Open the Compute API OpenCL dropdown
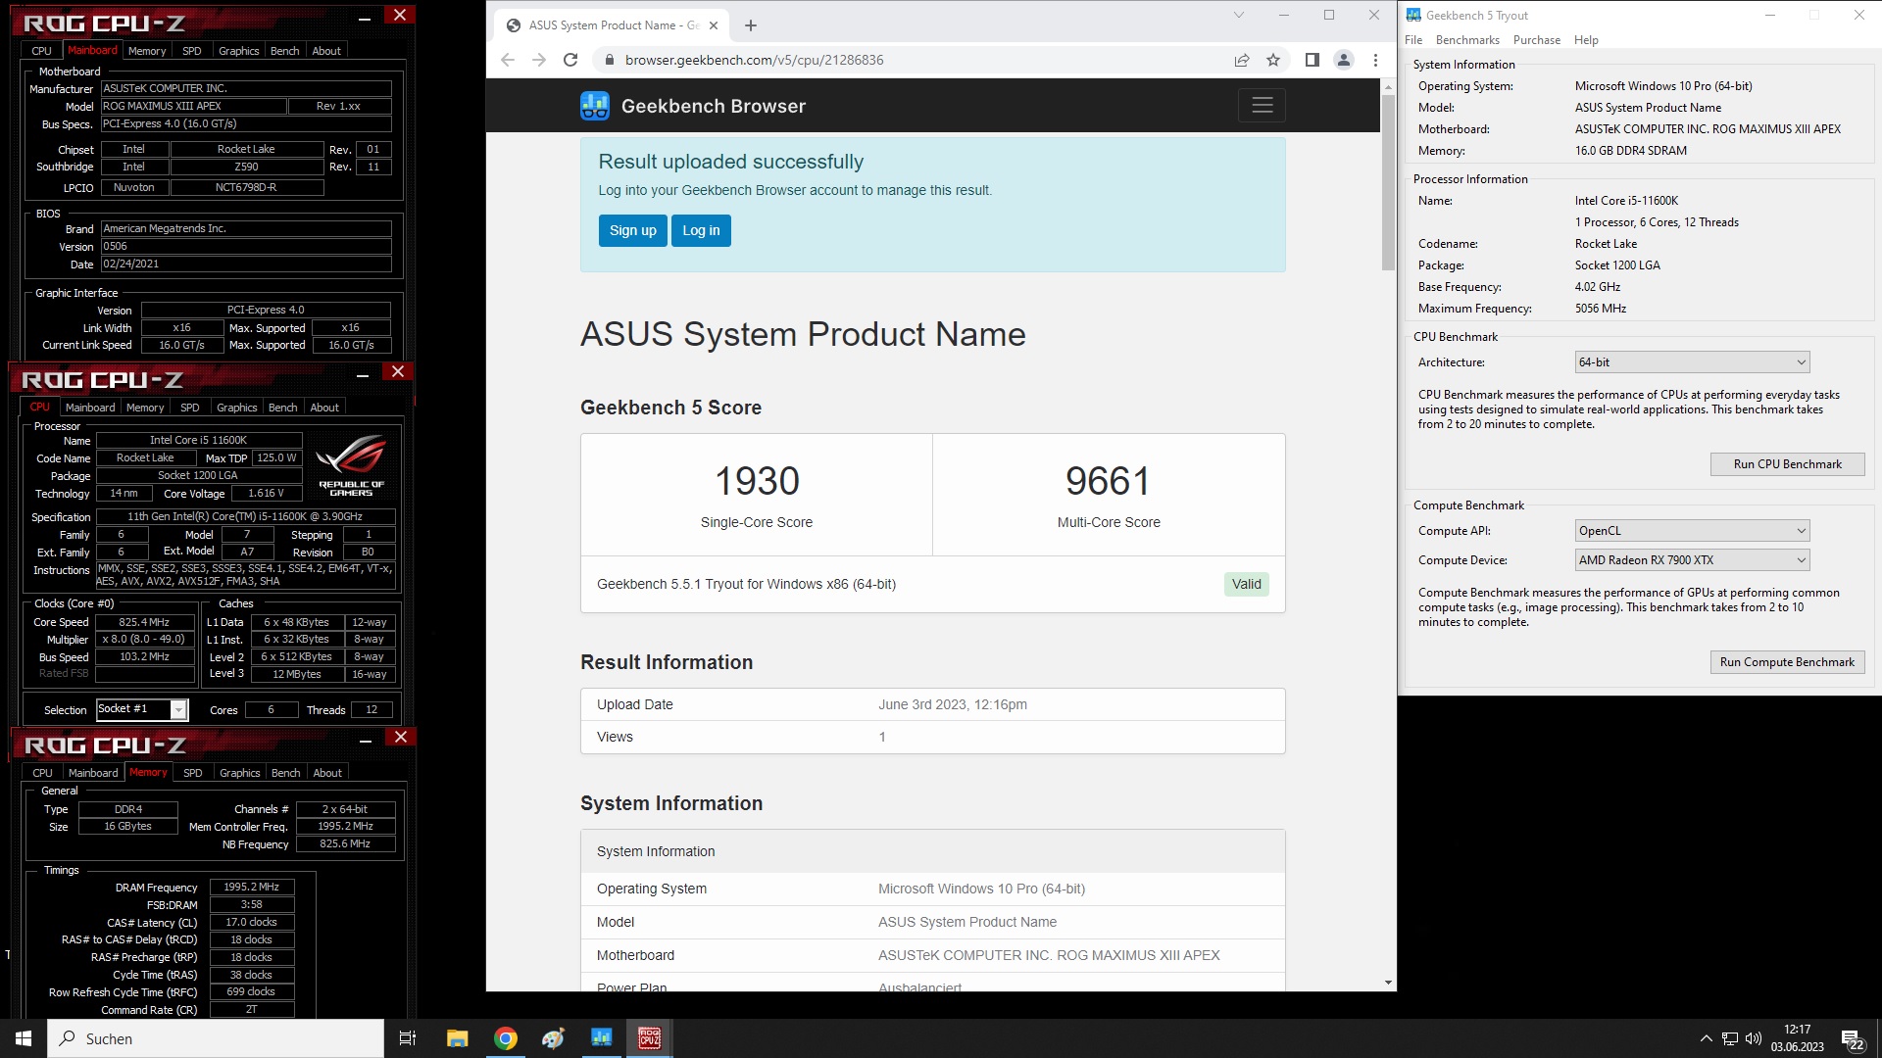Screen dimensions: 1882x1058 [x=1692, y=531]
